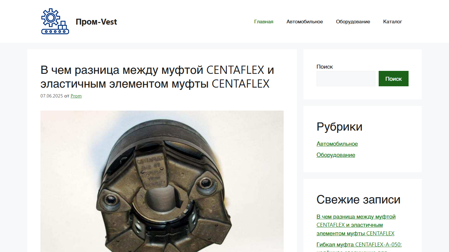Go to the Главная menu item
The image size is (449, 252).
264,22
